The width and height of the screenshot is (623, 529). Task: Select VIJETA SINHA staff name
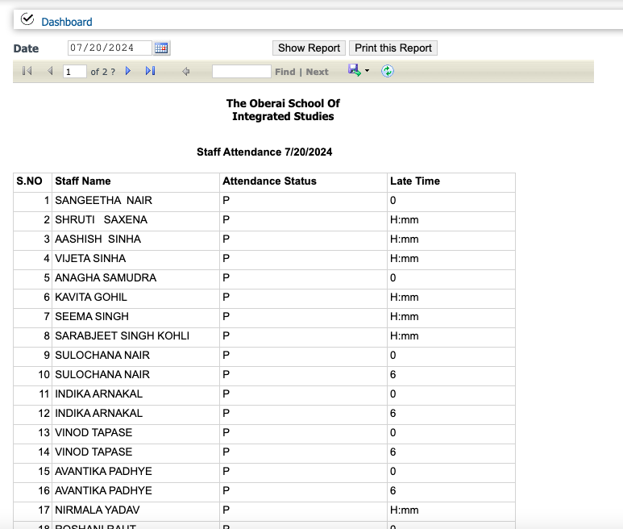90,258
